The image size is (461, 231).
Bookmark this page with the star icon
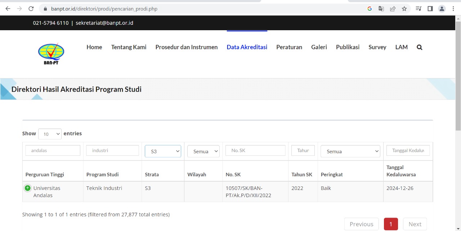point(404,9)
